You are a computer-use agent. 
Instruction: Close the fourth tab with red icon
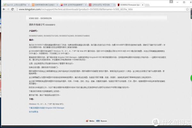click(114, 5)
